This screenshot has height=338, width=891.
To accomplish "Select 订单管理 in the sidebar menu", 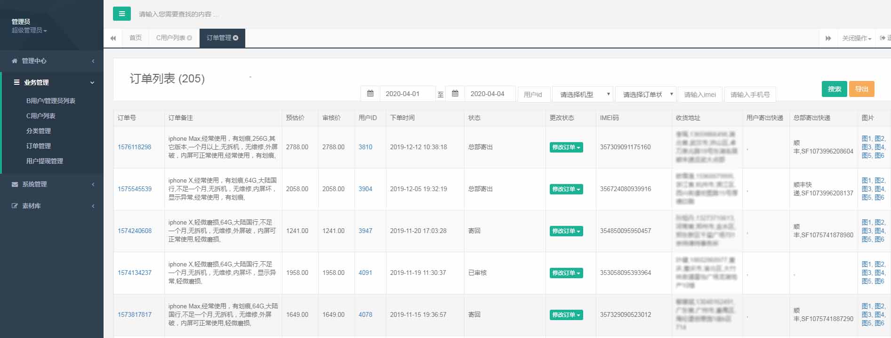I will [39, 146].
